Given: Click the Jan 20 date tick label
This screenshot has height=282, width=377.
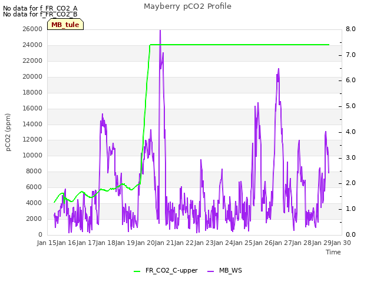Looking at the screenshot, I should (145, 243).
